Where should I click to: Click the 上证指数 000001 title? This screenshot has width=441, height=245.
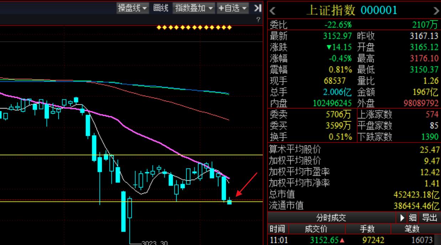pyautogui.click(x=352, y=10)
